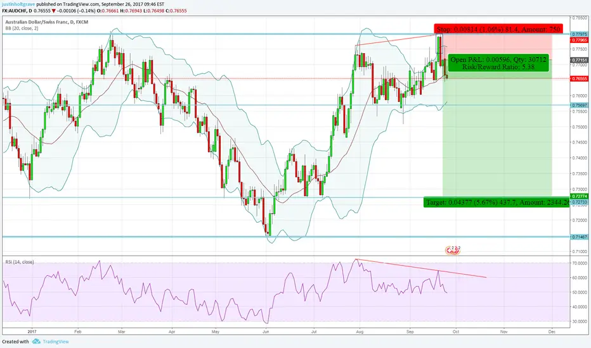
Task: Click the red Stop 0.00814 label
Action: (498, 29)
